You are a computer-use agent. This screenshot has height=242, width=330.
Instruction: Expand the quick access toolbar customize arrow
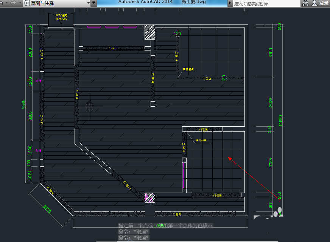click(93, 3)
